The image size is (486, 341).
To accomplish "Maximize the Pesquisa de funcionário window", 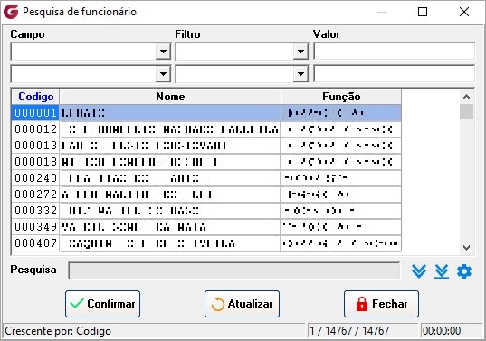I will point(423,12).
